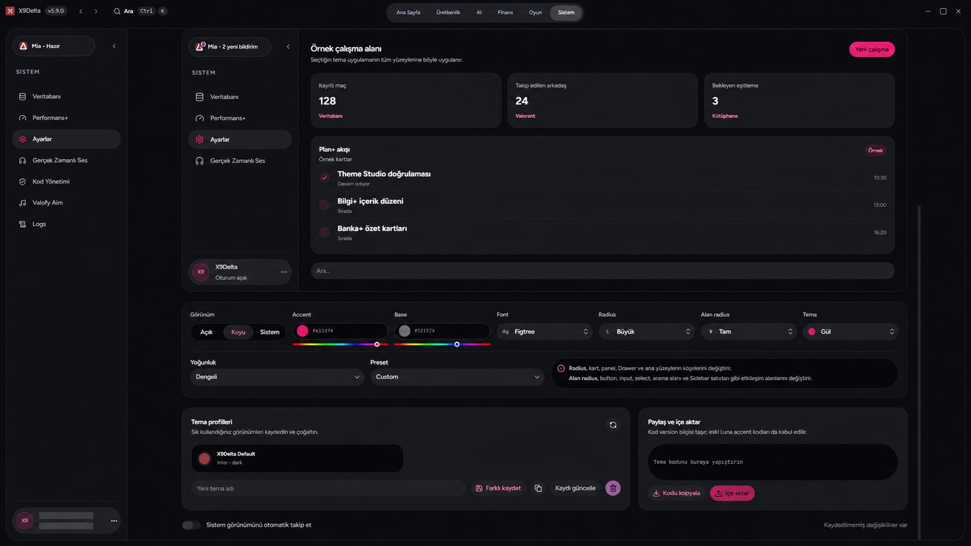Click the X9Delta app logo icon
The width and height of the screenshot is (971, 546).
[10, 11]
